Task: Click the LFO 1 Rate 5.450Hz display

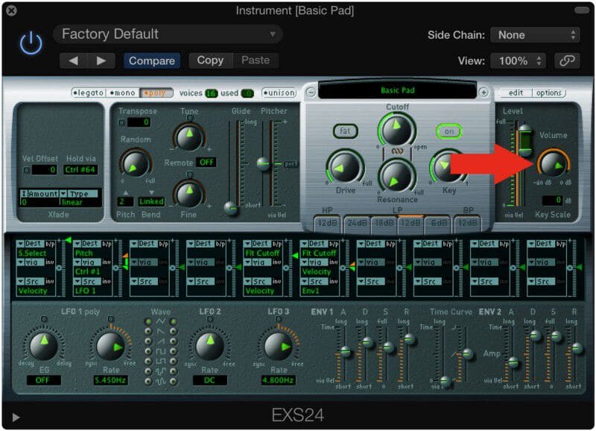Action: (110, 380)
